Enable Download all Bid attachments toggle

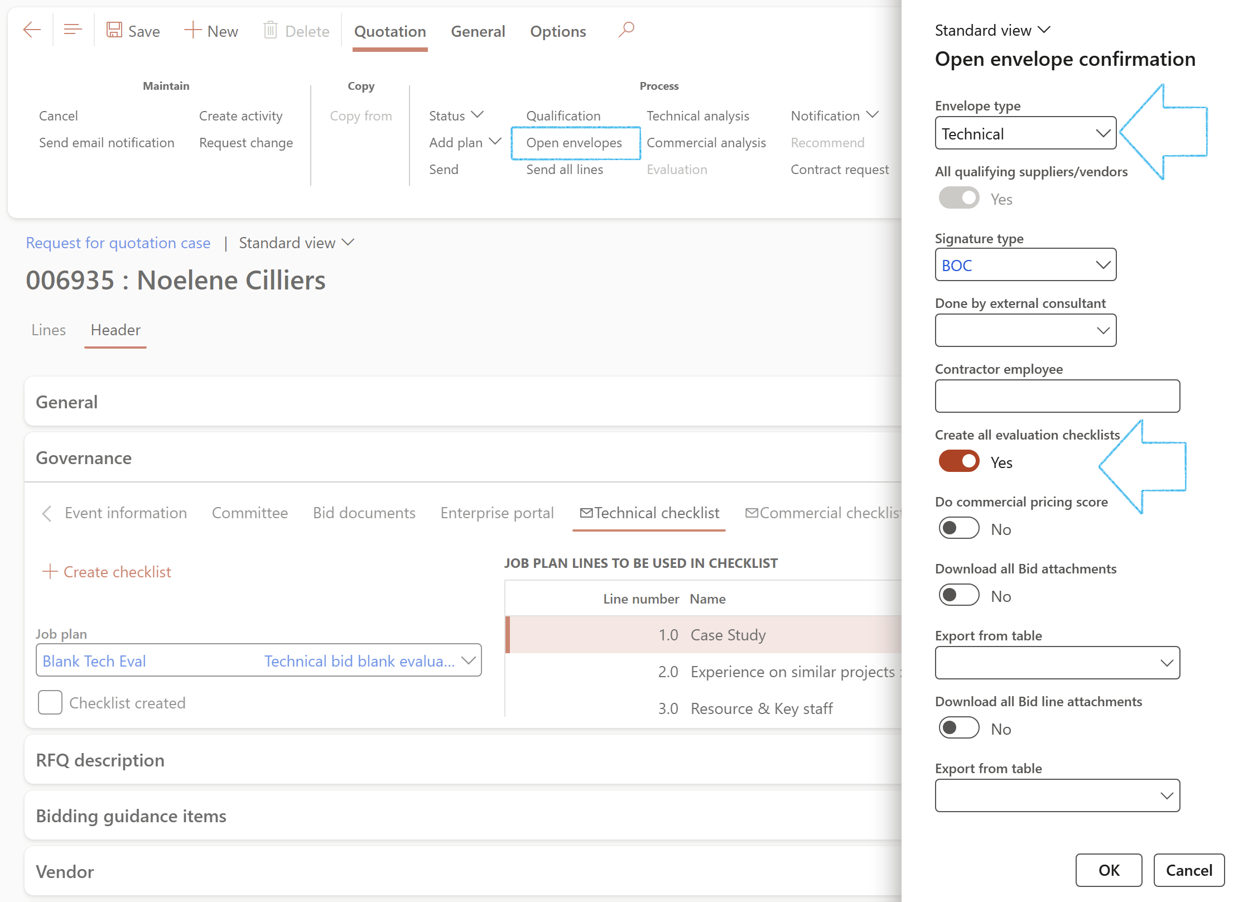click(959, 596)
